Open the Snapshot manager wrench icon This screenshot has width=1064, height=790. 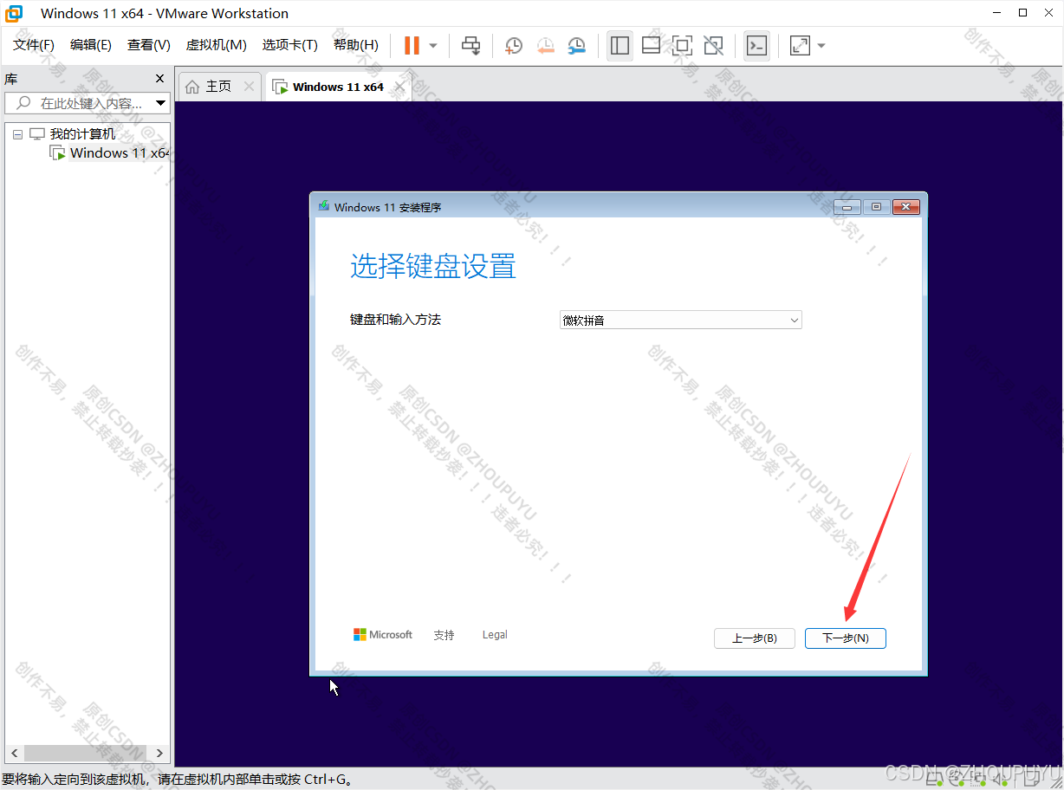576,45
